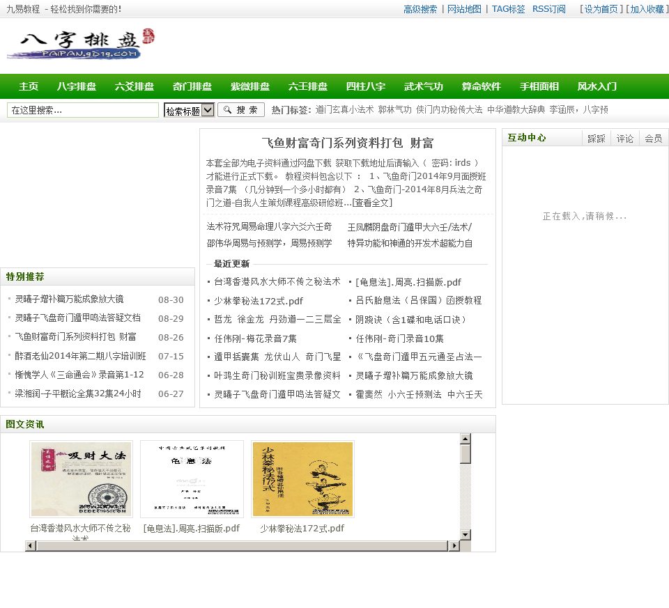Click the 查看全文 read more link
This screenshot has width=669, height=608.
(372, 203)
